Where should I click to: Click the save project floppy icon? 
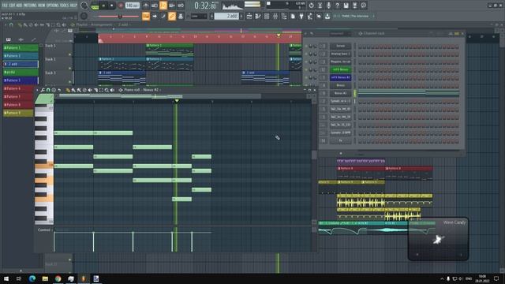coord(346,6)
